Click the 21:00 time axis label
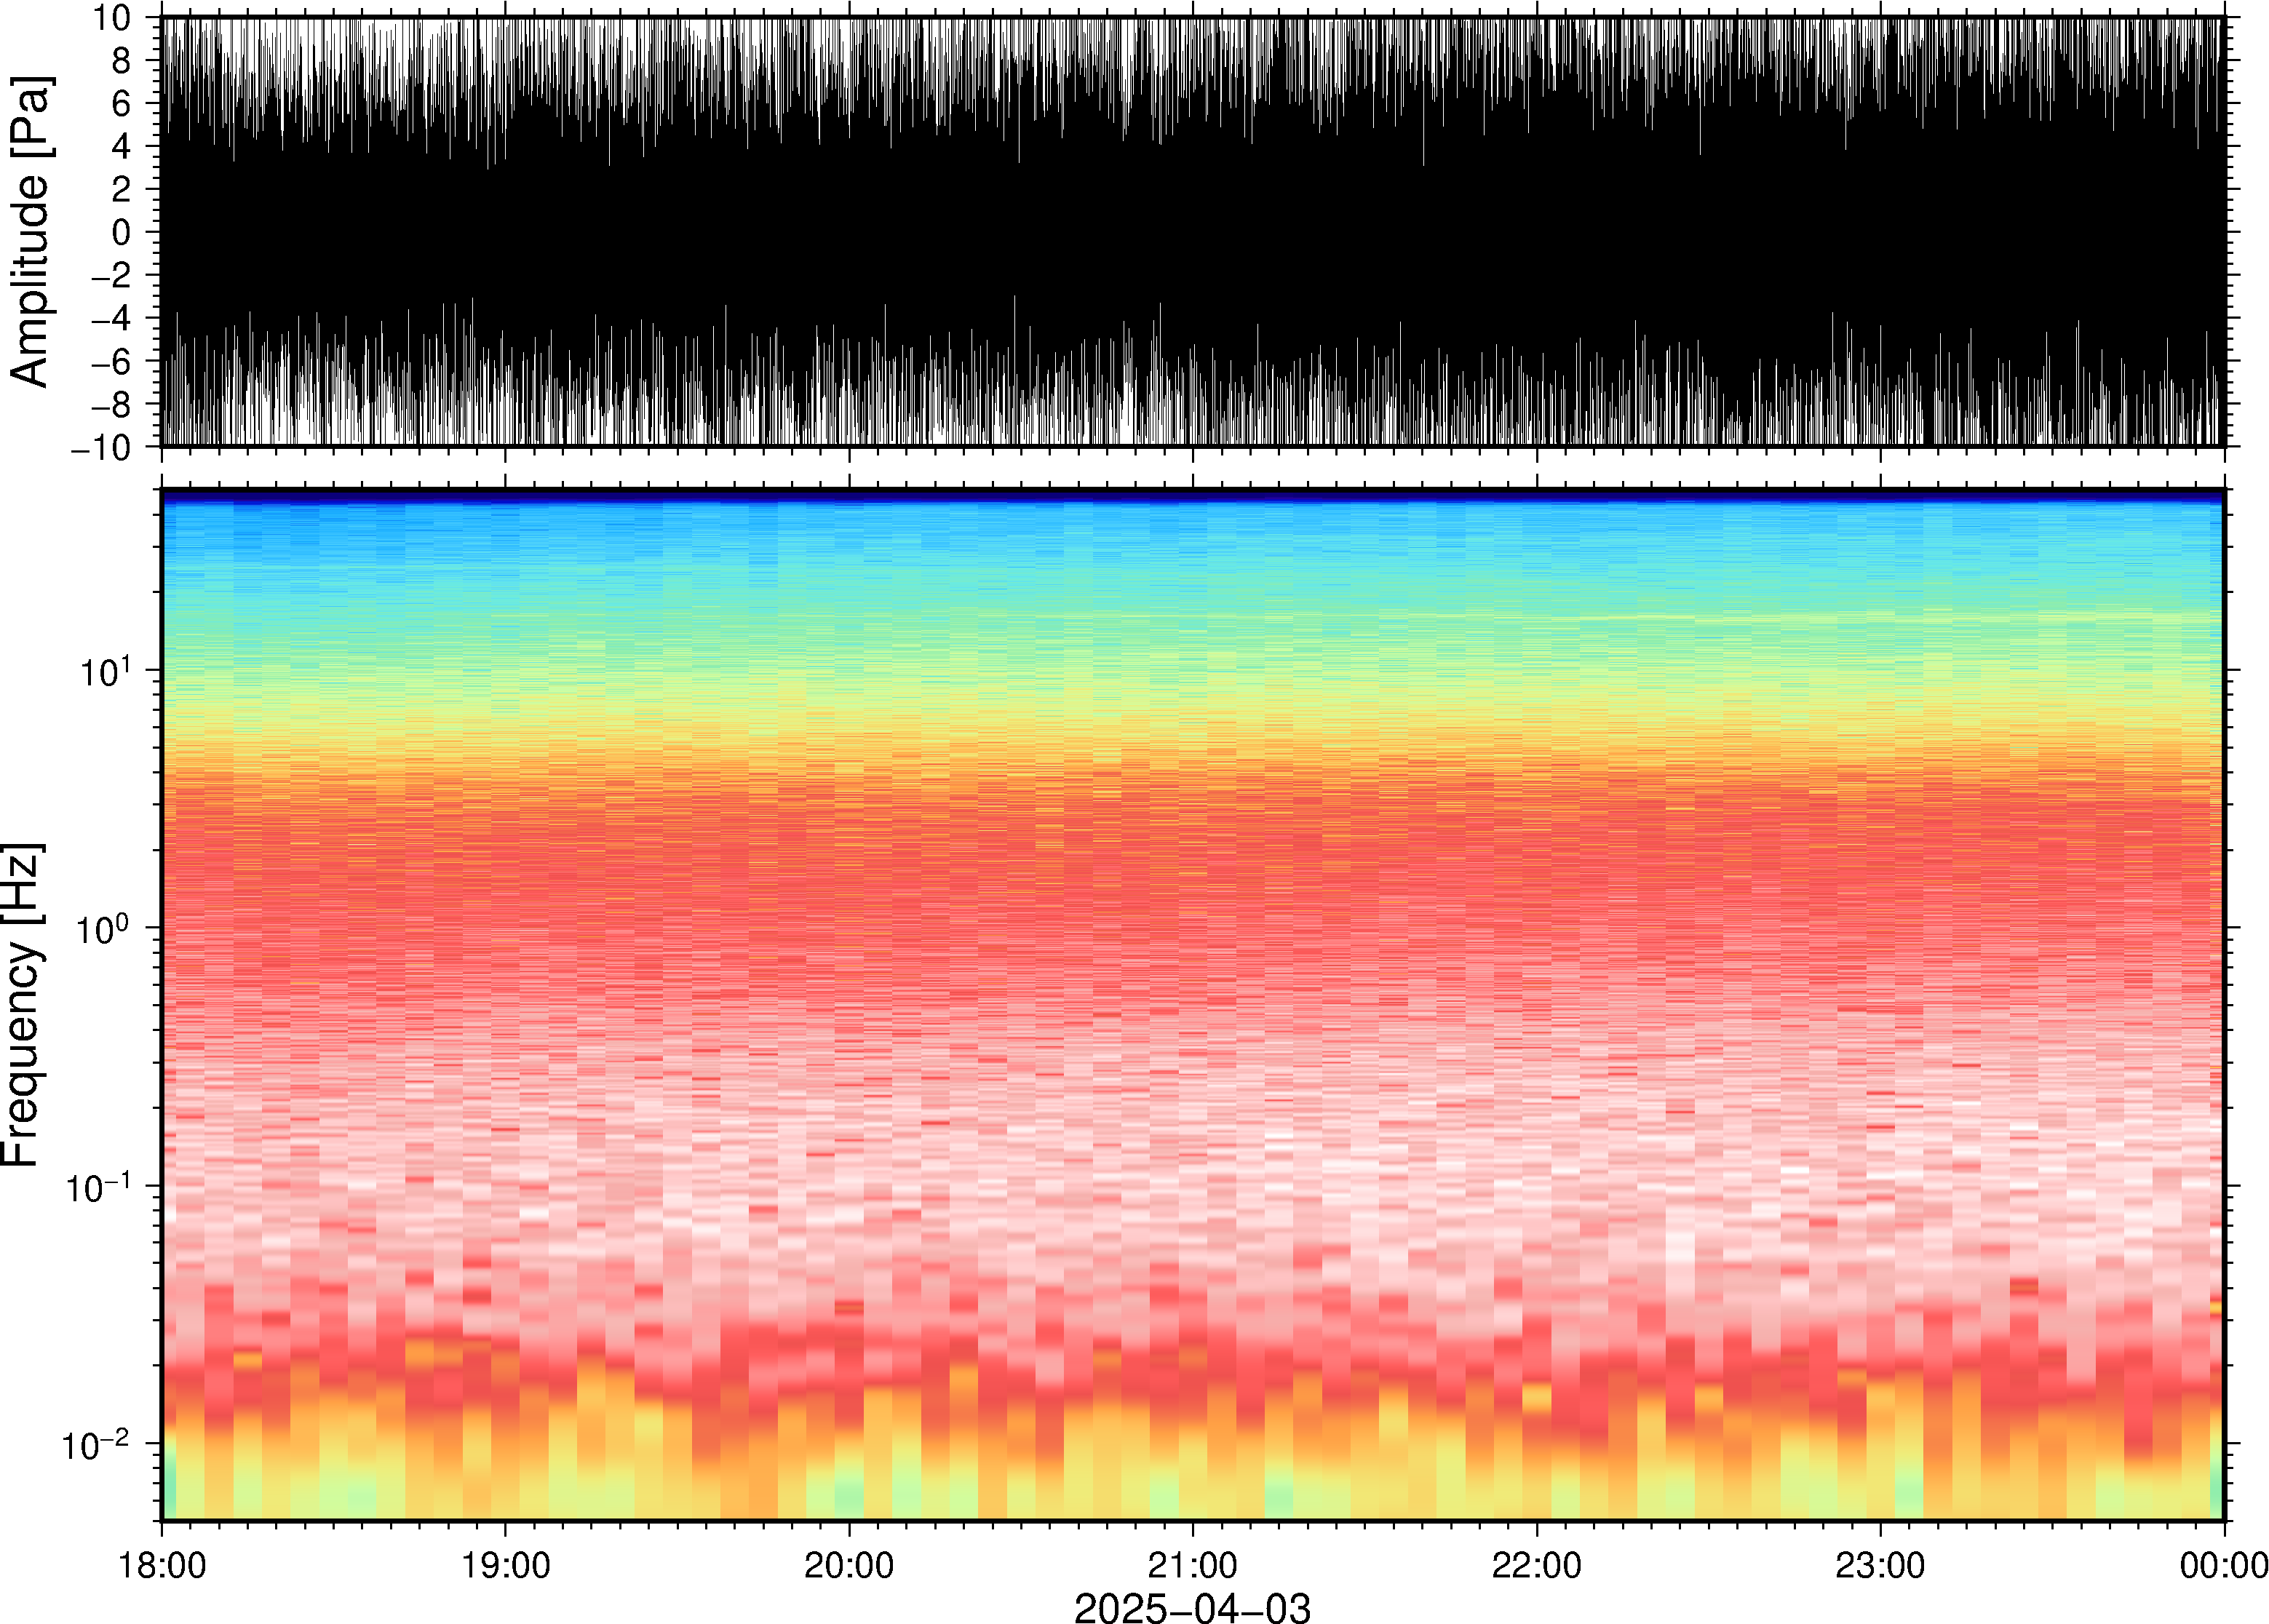The image size is (2269, 1624). point(1193,1565)
